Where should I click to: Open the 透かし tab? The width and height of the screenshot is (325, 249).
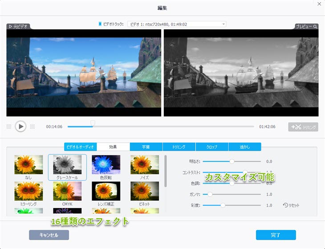[x=245, y=147]
